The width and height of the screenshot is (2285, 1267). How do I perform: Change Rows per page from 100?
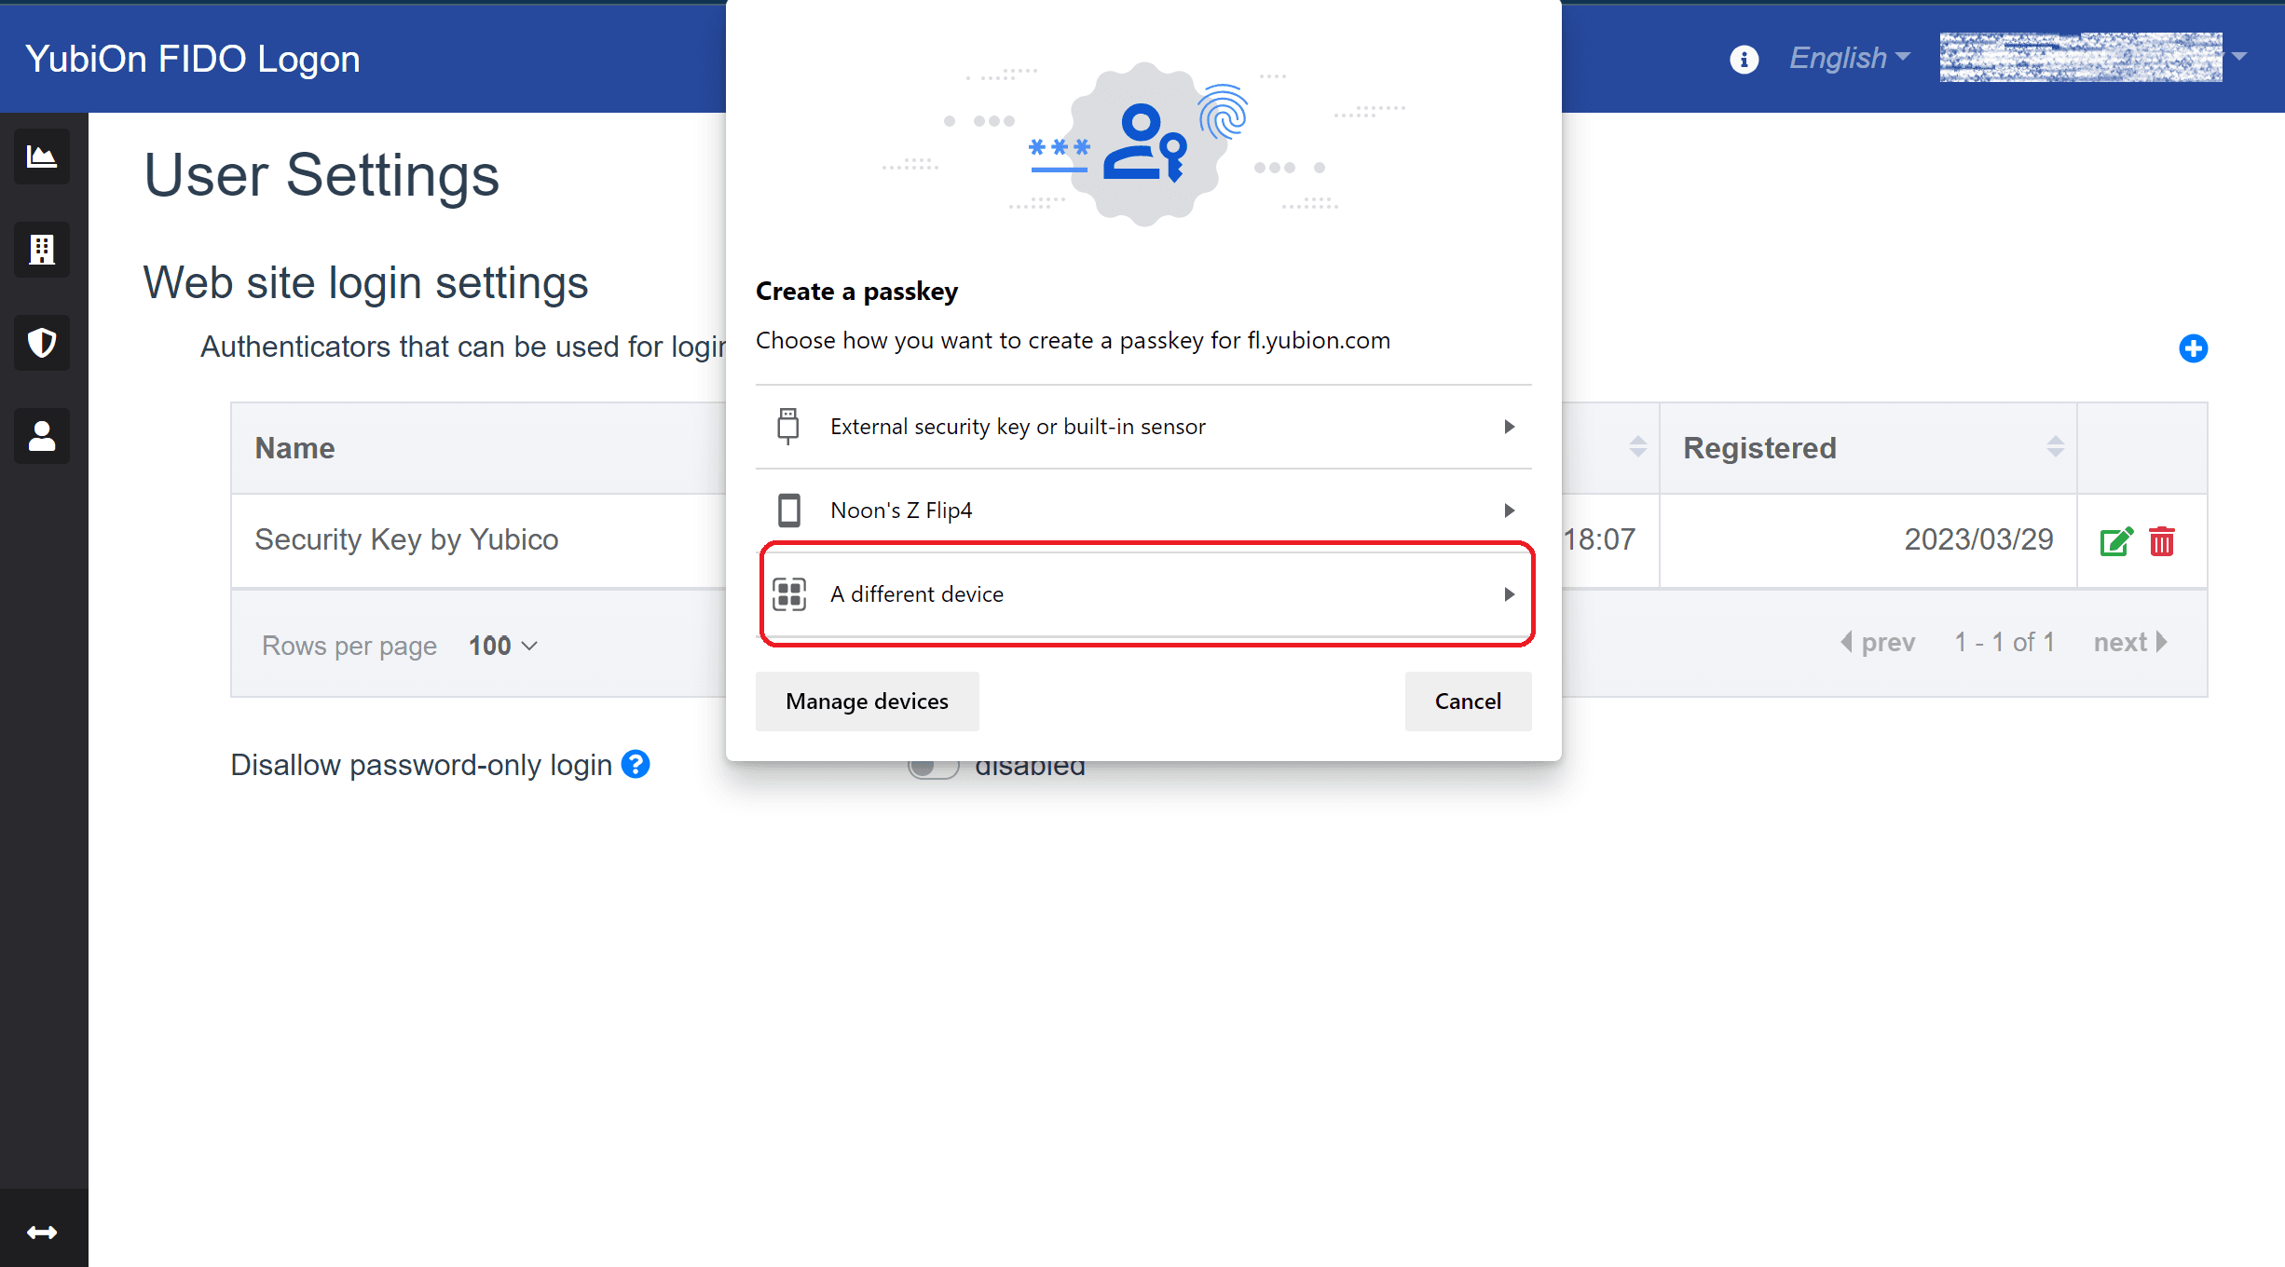[503, 646]
